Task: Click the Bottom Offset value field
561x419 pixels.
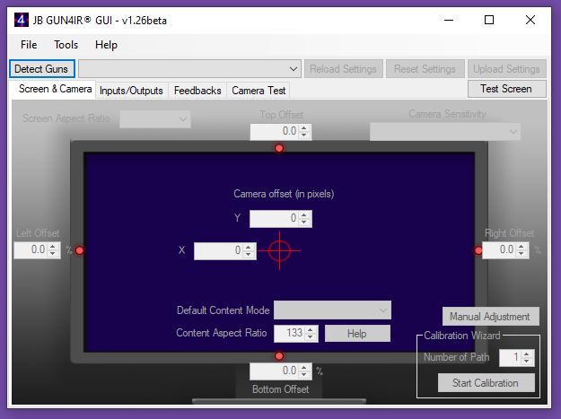Action: tap(275, 371)
